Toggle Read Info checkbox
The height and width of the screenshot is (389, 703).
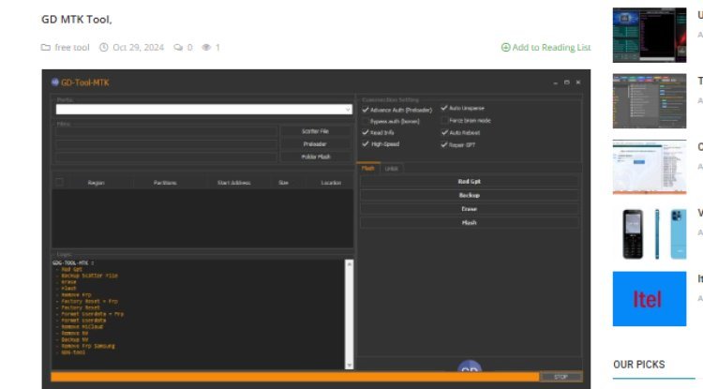point(366,132)
